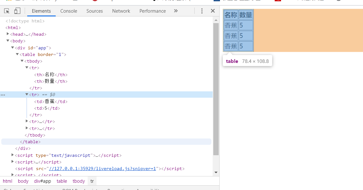Click the 数量 header cell in page table

point(246,15)
